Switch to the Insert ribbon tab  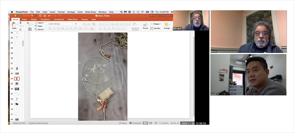[25, 20]
